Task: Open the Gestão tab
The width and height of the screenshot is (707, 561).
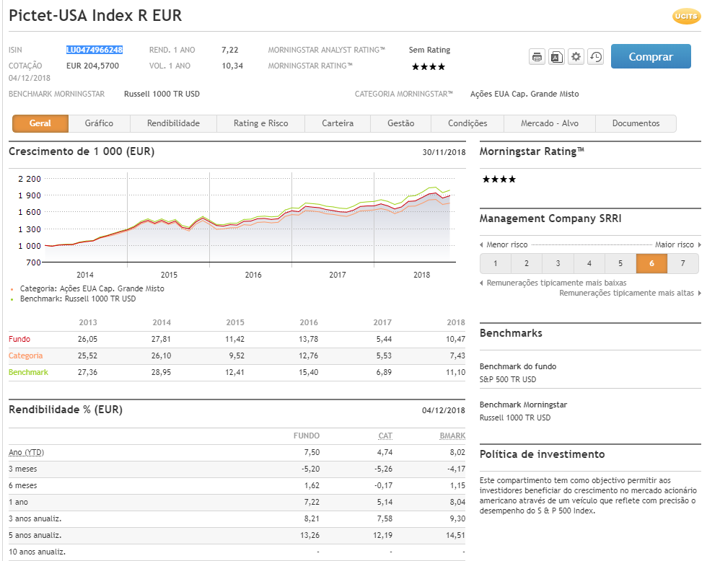Action: pyautogui.click(x=400, y=123)
